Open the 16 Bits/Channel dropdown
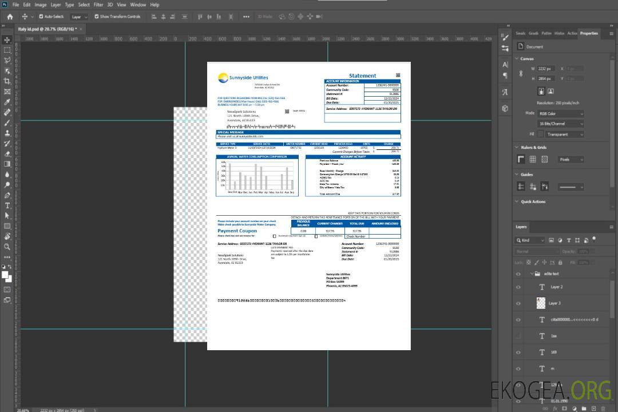This screenshot has width=618, height=412. [561, 124]
